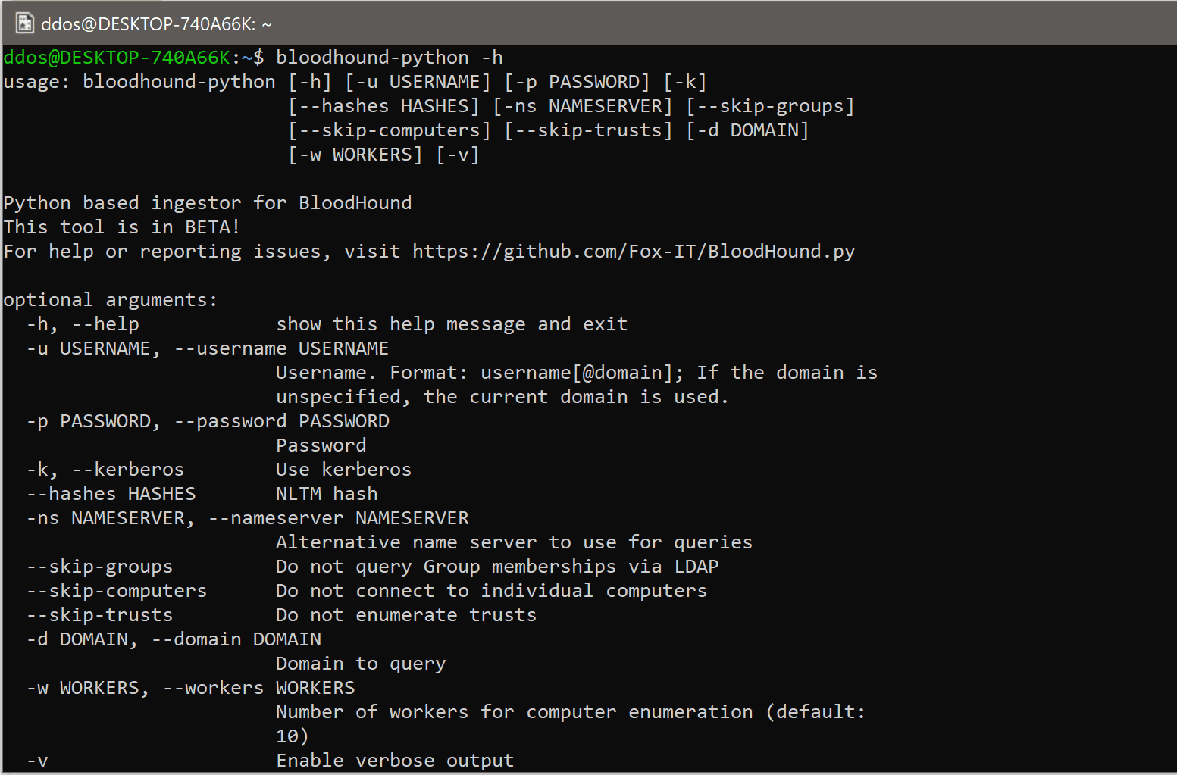
Task: Click the terminal icon in title bar
Action: tap(25, 23)
